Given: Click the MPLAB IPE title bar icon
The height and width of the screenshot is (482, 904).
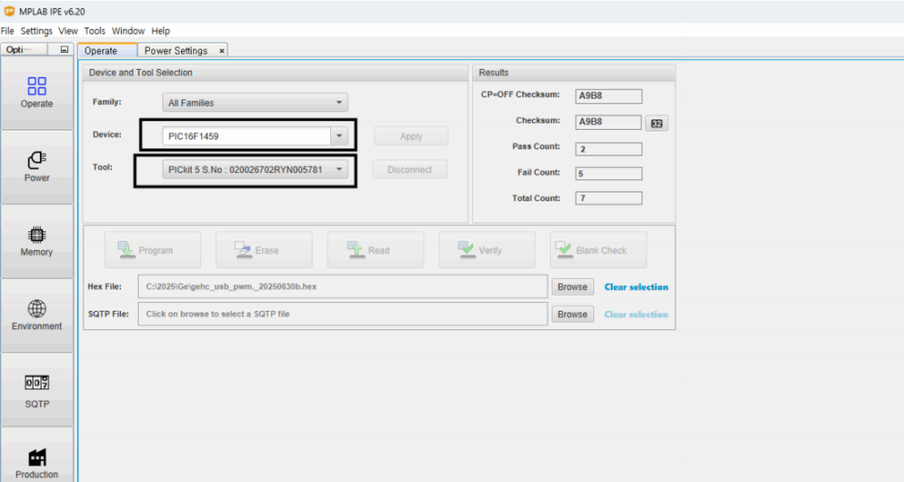Looking at the screenshot, I should click(9, 11).
